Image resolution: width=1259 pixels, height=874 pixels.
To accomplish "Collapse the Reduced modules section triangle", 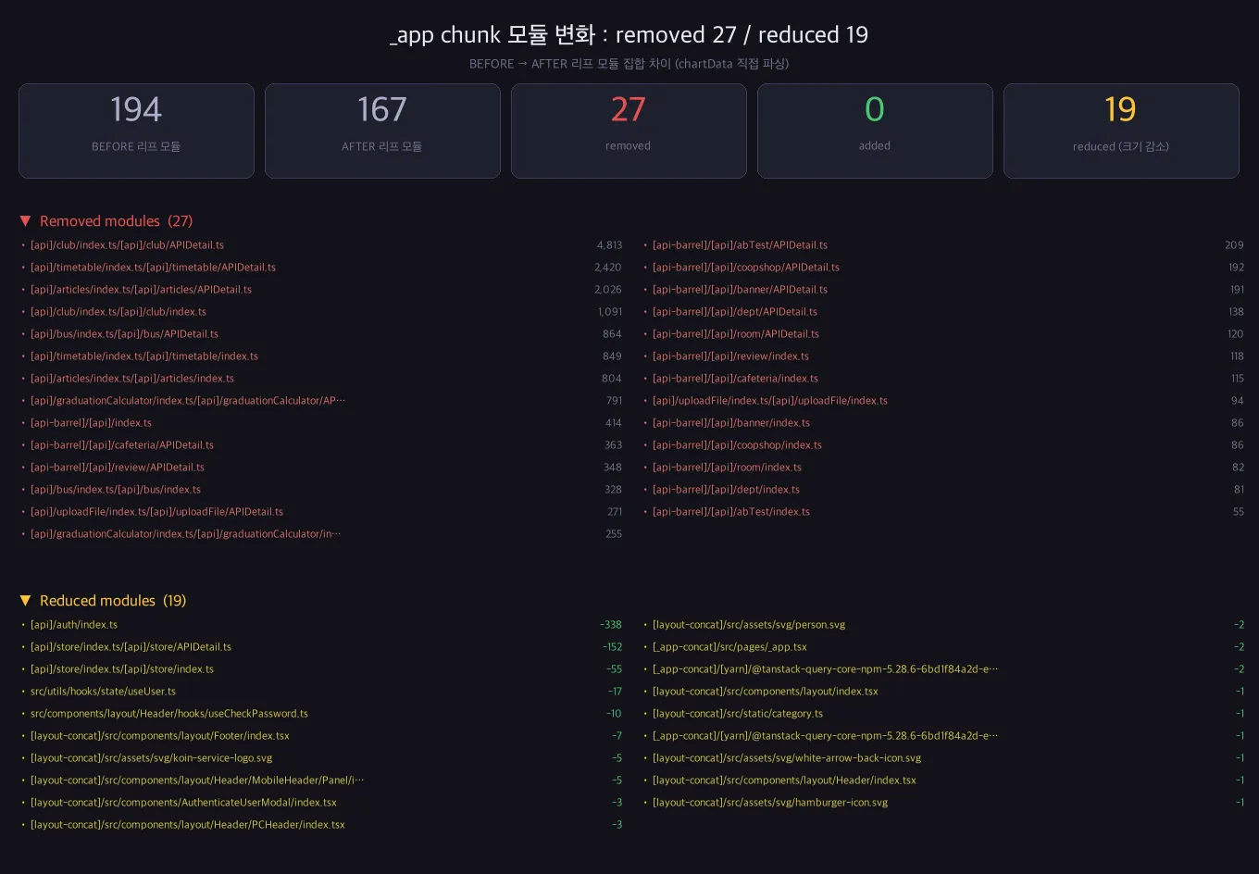I will (25, 601).
